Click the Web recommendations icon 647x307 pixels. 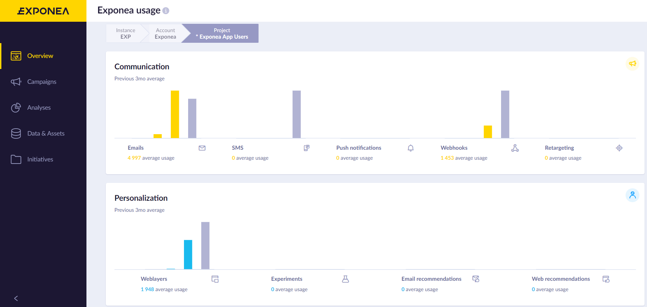tap(606, 279)
